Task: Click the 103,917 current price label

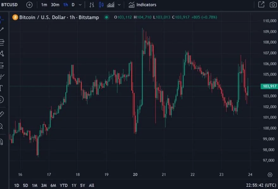Action: (269, 86)
